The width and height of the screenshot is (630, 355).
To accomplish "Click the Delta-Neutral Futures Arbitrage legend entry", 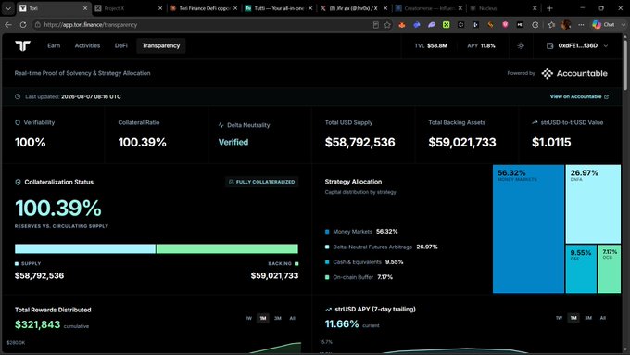I will [382, 247].
